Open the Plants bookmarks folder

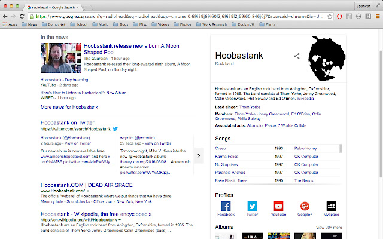point(268,24)
